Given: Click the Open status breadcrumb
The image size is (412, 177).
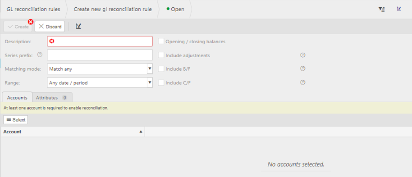Looking at the screenshot, I should click(x=175, y=9).
